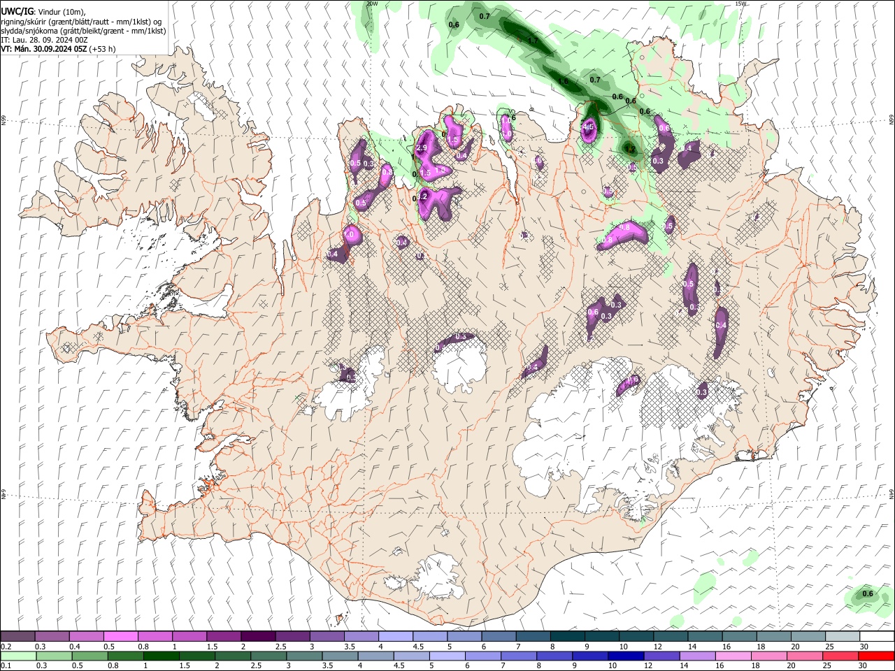Select the 1 swatch in upper snow legend row

click(189, 637)
